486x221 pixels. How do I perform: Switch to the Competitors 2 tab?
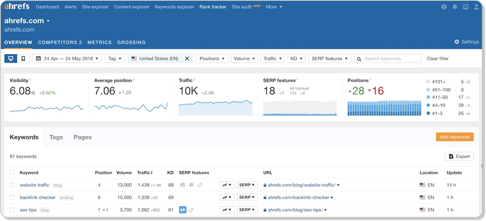[60, 42]
